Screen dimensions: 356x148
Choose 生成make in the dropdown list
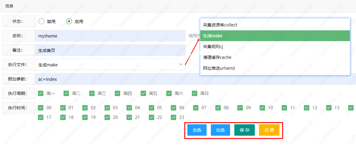[x=275, y=36]
